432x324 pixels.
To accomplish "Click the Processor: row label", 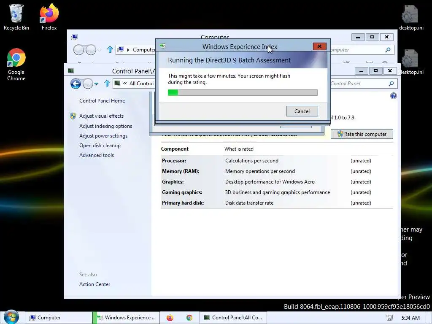I will 174,161.
